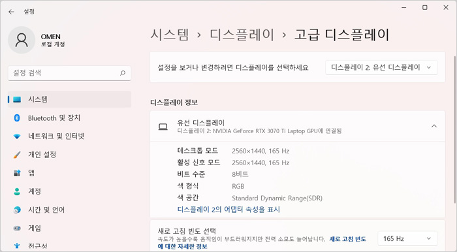Go to 시스템 in breadcrumb

170,35
